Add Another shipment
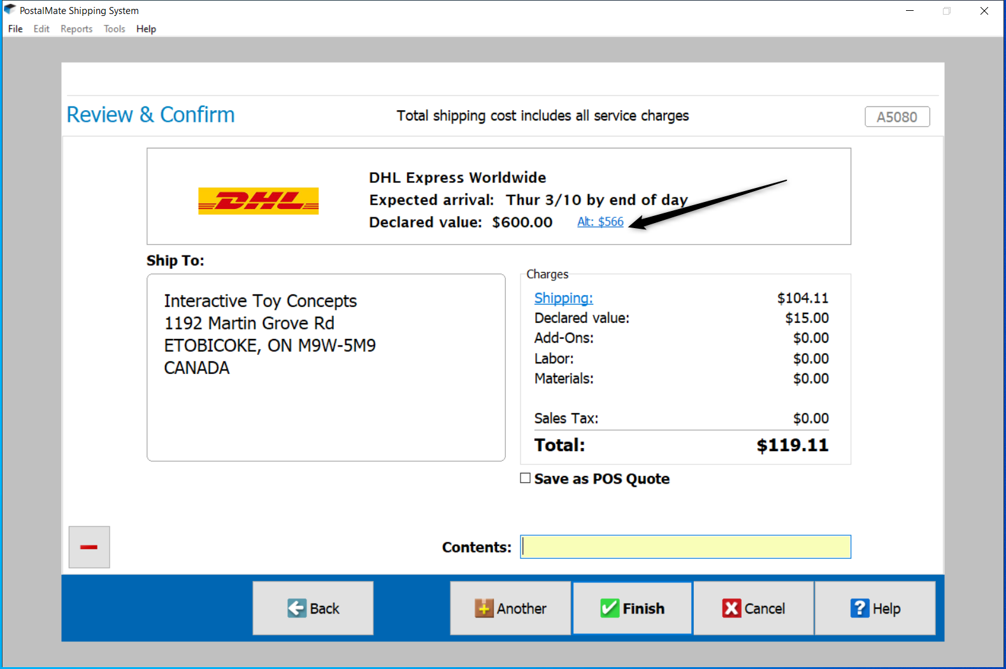The image size is (1006, 669). pos(510,608)
